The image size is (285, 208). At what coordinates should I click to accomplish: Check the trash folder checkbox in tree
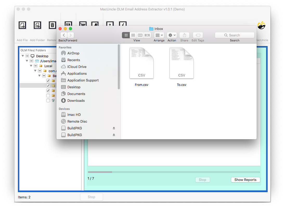(x=48, y=100)
